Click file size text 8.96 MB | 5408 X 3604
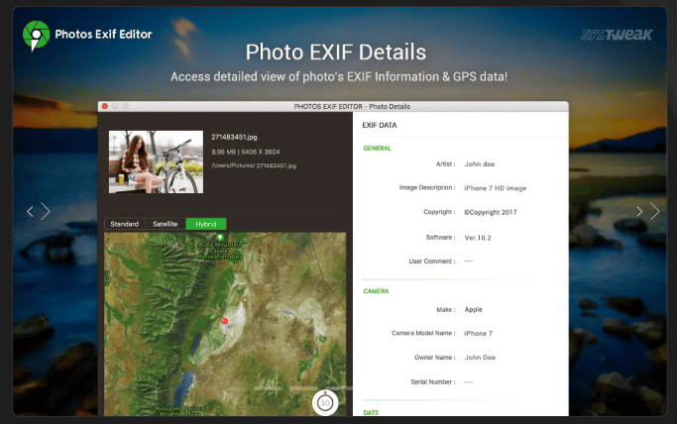The width and height of the screenshot is (677, 424). click(x=245, y=152)
